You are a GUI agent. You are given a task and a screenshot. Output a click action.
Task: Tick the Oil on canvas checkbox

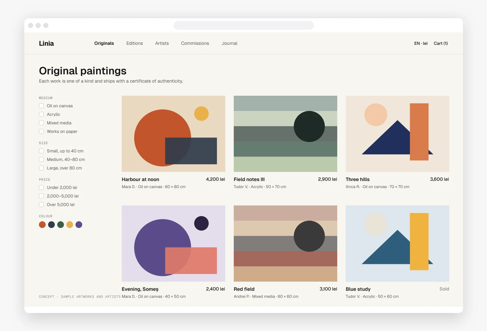(x=41, y=106)
